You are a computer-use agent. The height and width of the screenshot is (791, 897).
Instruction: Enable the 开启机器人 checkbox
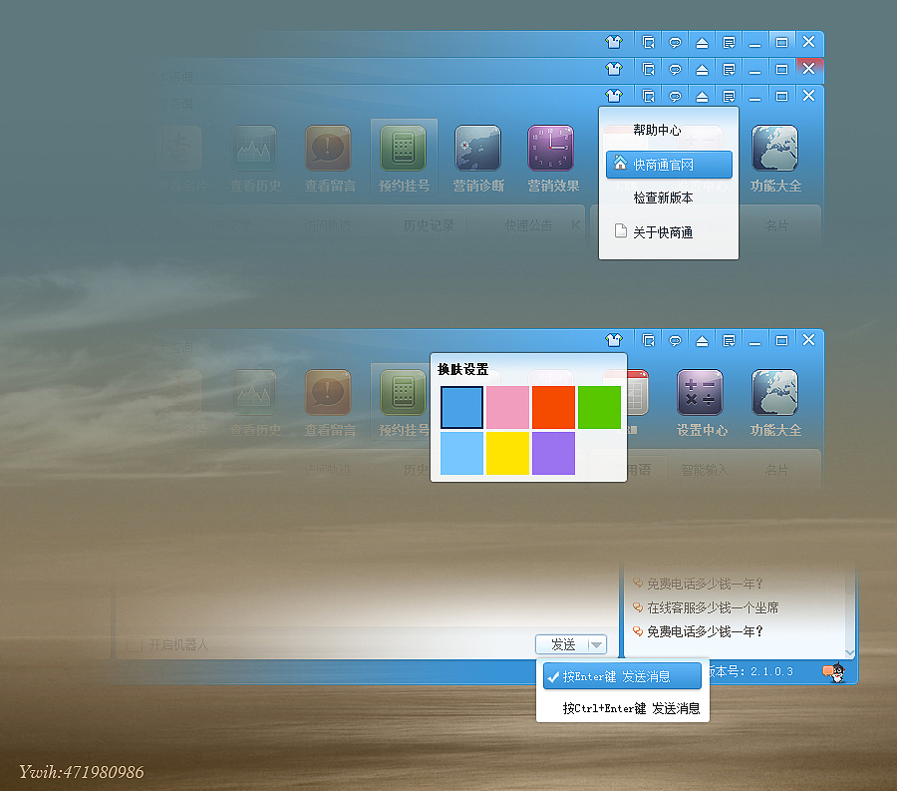click(135, 644)
